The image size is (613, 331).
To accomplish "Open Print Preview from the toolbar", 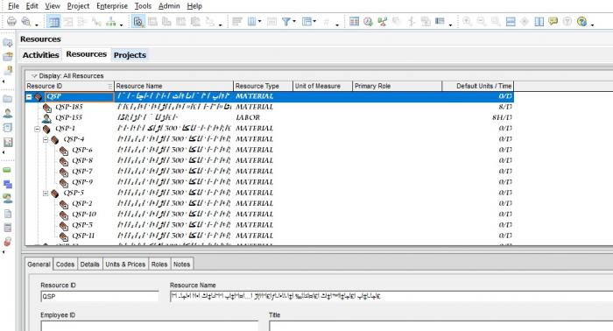I will 25,21.
